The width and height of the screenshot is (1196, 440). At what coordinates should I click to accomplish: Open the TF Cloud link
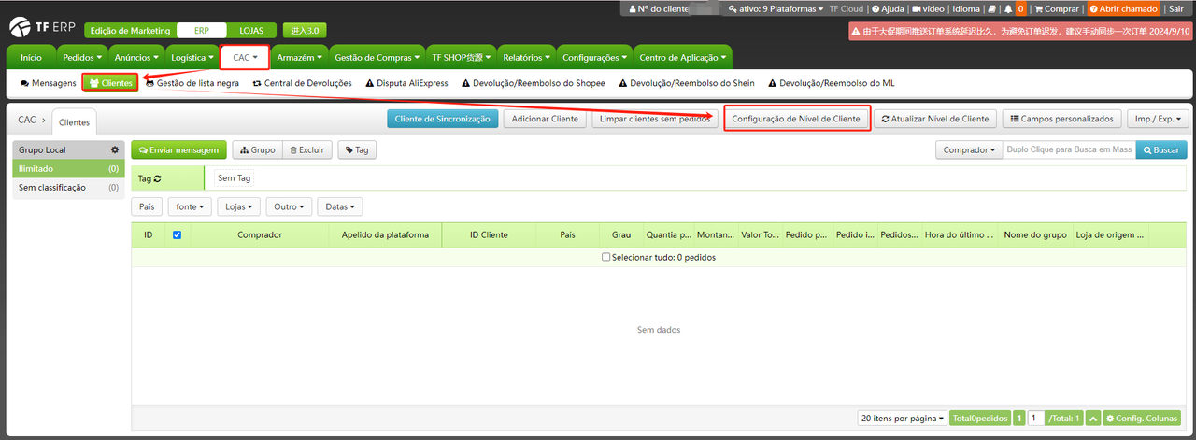click(x=847, y=8)
